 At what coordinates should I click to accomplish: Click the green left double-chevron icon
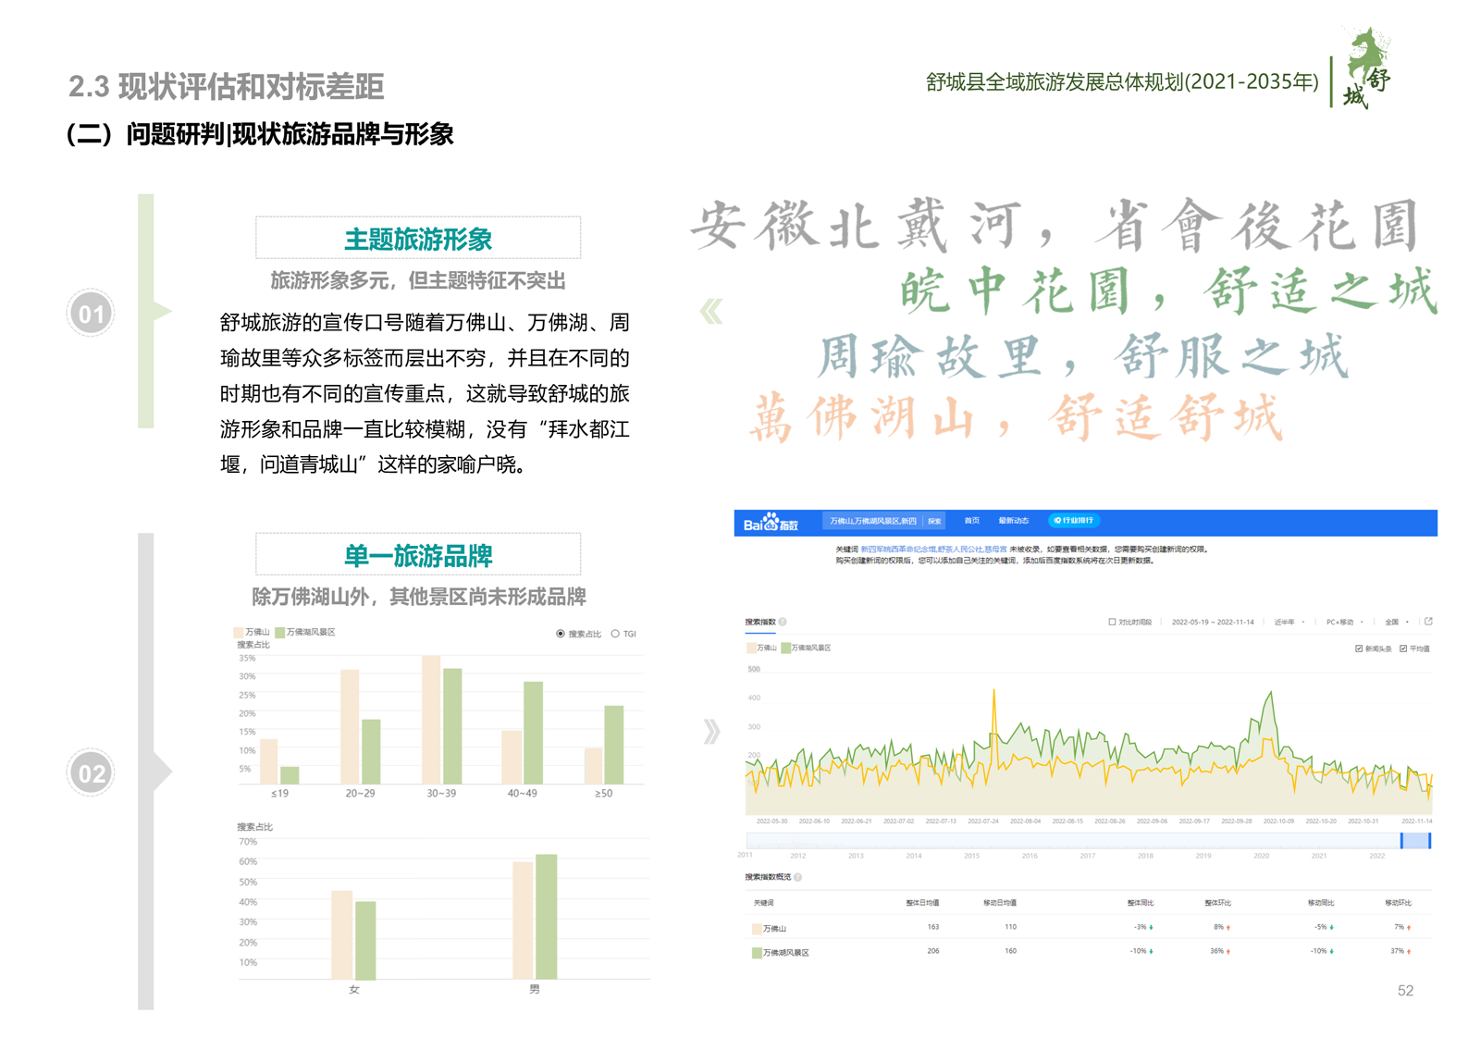[711, 311]
